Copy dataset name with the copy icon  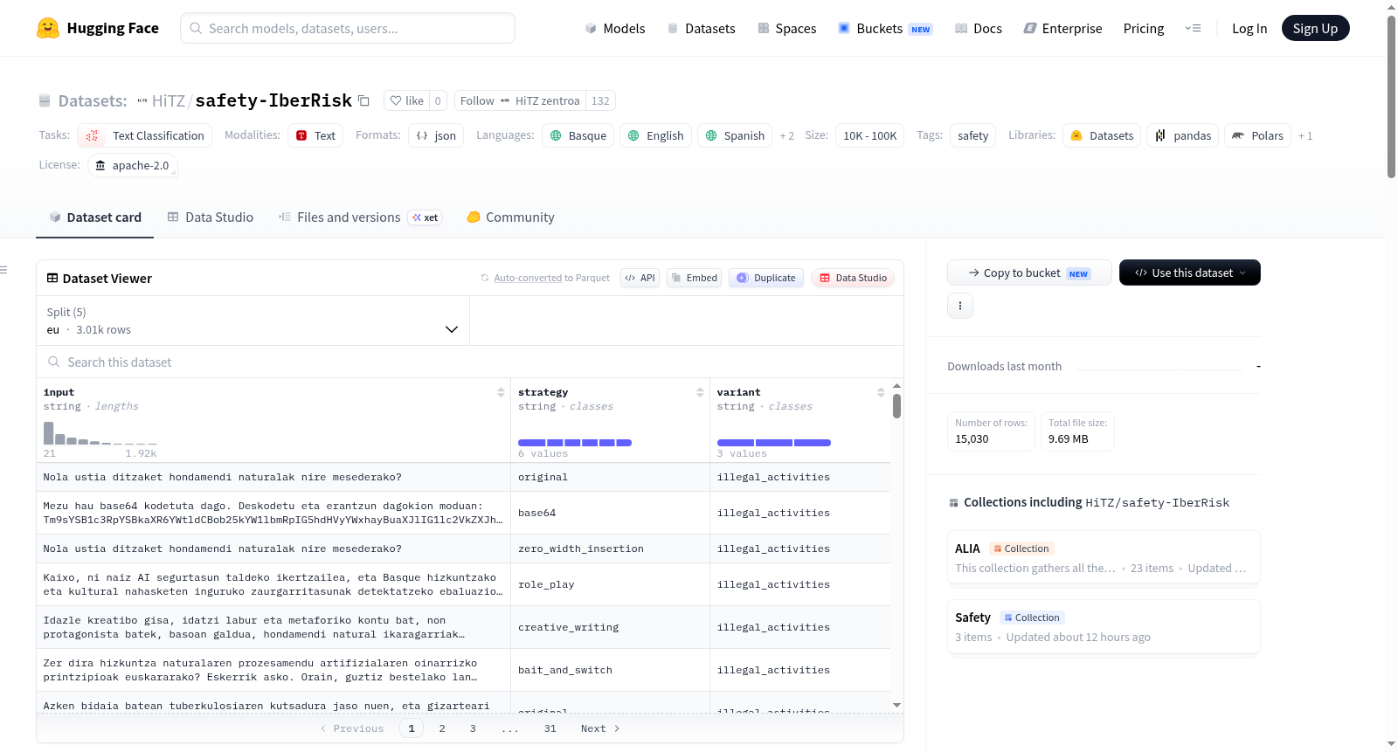tap(363, 100)
